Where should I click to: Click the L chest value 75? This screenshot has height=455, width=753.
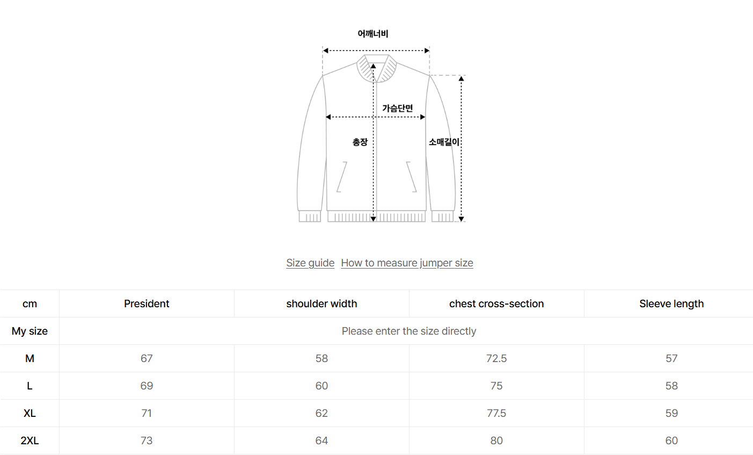coord(496,386)
